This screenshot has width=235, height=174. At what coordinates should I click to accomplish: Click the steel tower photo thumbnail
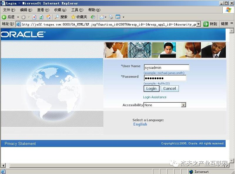[x=140, y=50]
